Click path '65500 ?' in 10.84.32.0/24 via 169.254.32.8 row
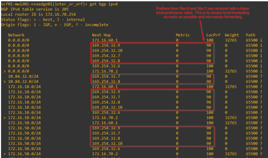This screenshot has width=268, height=158. coord(254,81)
